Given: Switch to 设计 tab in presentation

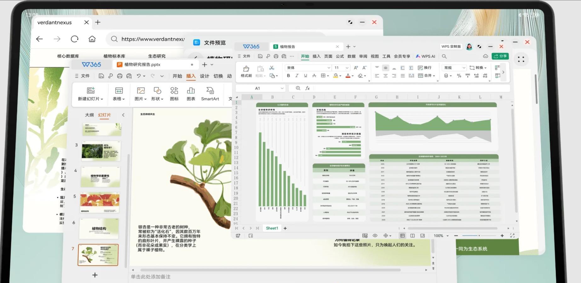Looking at the screenshot, I should tap(204, 76).
